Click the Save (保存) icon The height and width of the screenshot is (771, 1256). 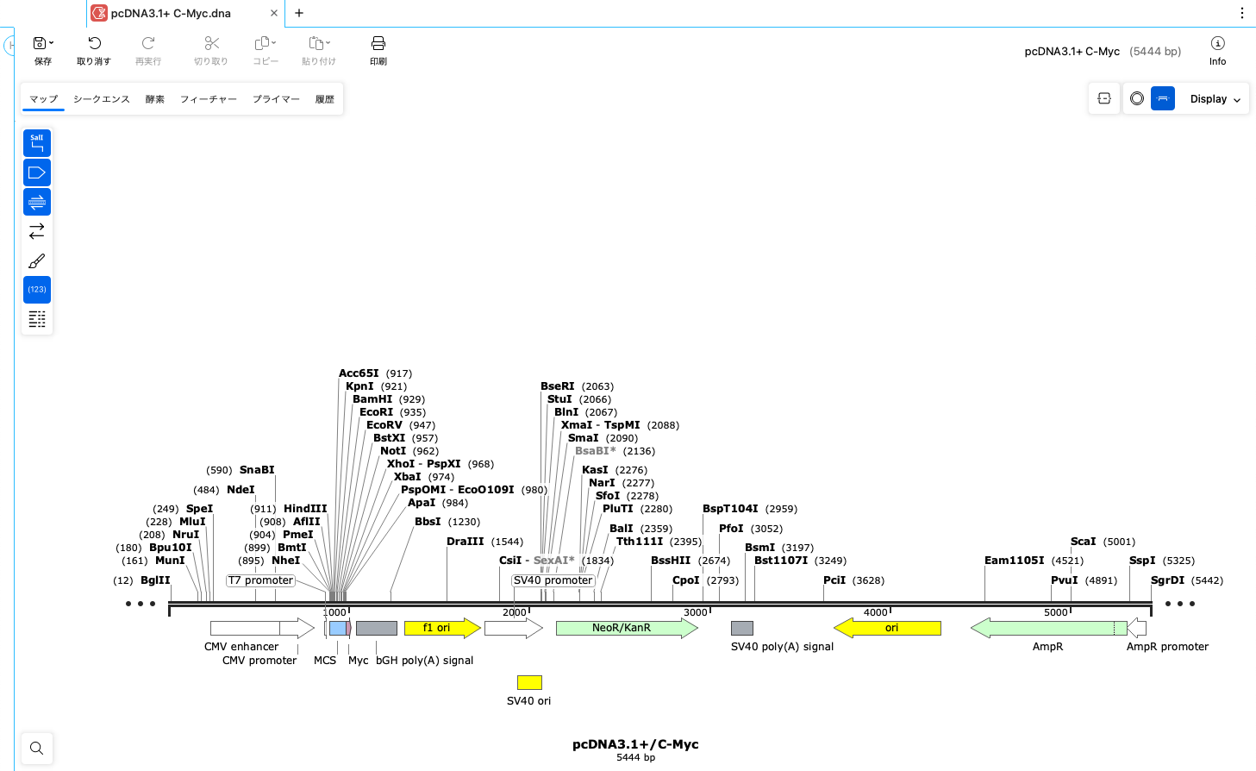click(x=39, y=44)
